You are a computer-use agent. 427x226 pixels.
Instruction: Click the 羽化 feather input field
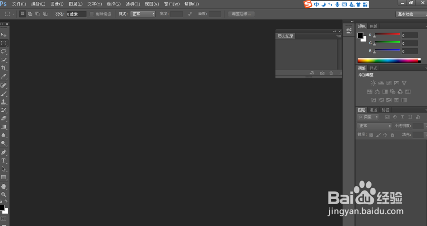76,14
